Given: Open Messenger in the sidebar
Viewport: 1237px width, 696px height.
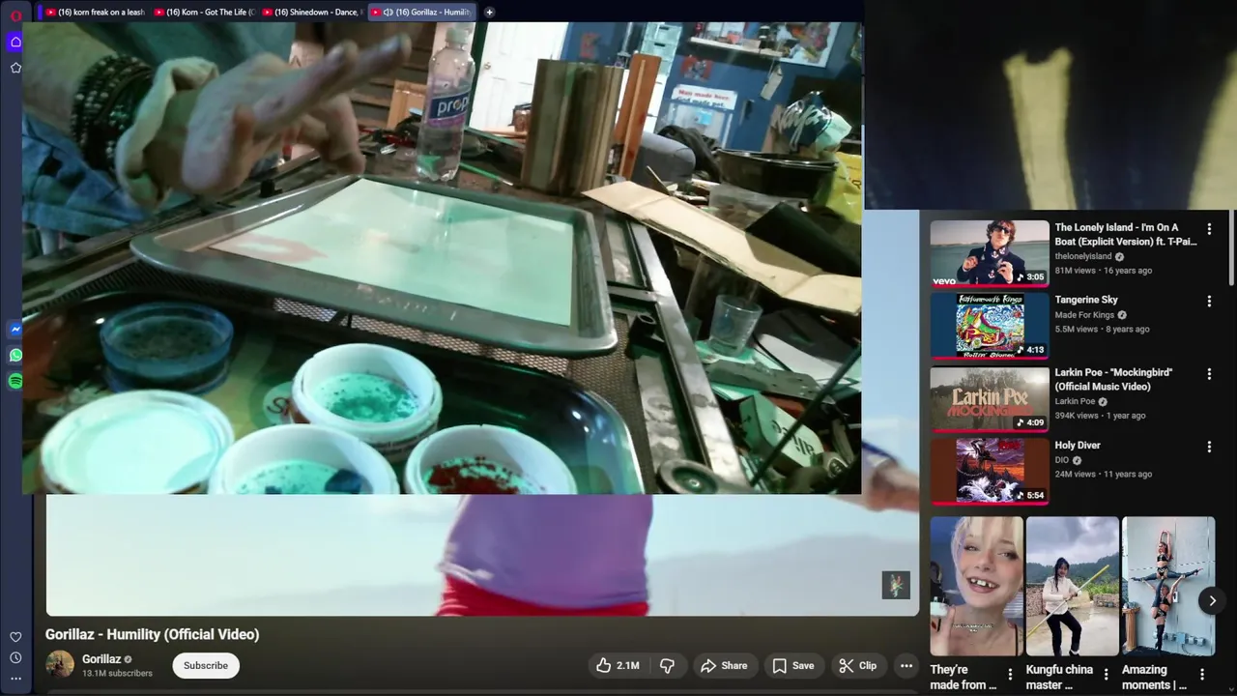Looking at the screenshot, I should (x=15, y=330).
